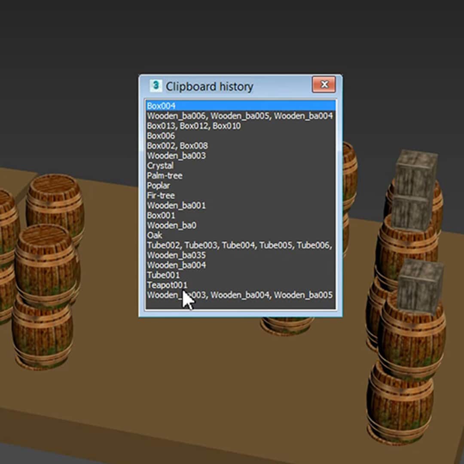Select Wooden_ba001 in clipboard history

(241, 205)
